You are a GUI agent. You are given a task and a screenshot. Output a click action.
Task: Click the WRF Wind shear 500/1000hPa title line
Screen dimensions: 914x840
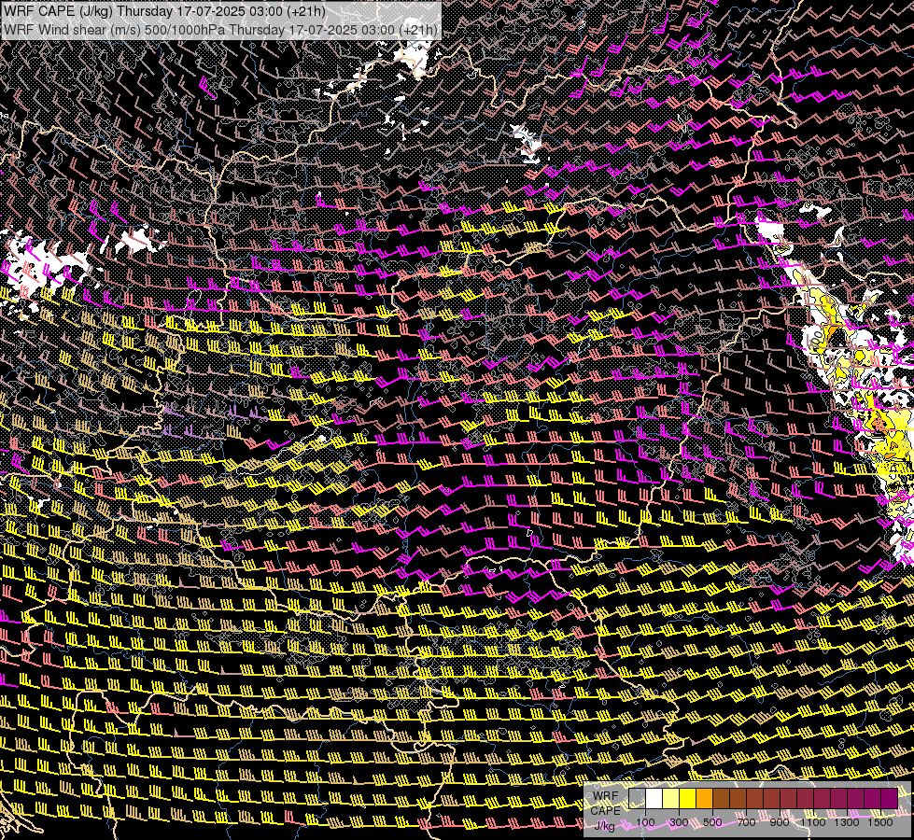tap(220, 30)
